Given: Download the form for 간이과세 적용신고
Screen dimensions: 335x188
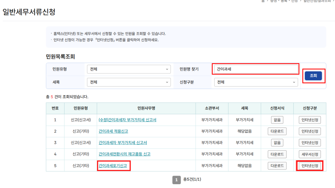Looking at the screenshot, I should pyautogui.click(x=277, y=132).
